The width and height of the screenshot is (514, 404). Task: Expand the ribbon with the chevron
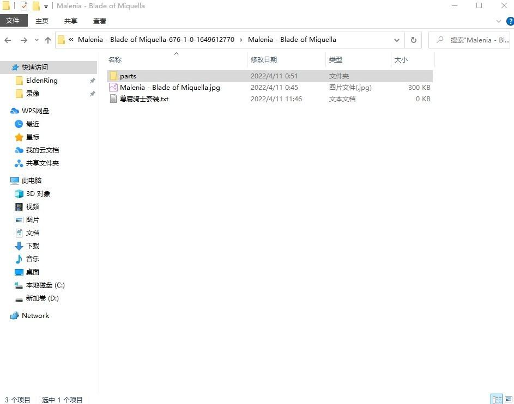point(498,21)
